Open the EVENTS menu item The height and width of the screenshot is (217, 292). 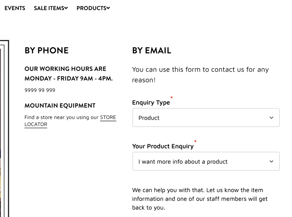[x=15, y=8]
